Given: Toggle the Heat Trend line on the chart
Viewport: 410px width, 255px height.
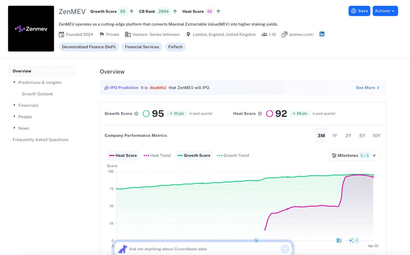Looking at the screenshot, I should pyautogui.click(x=157, y=155).
